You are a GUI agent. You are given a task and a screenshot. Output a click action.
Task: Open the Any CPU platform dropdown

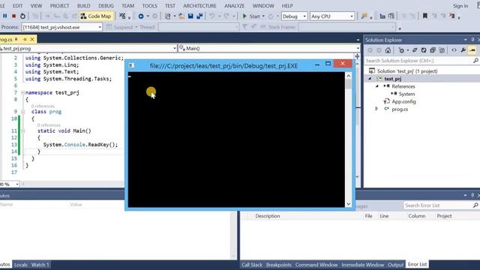tap(332, 16)
